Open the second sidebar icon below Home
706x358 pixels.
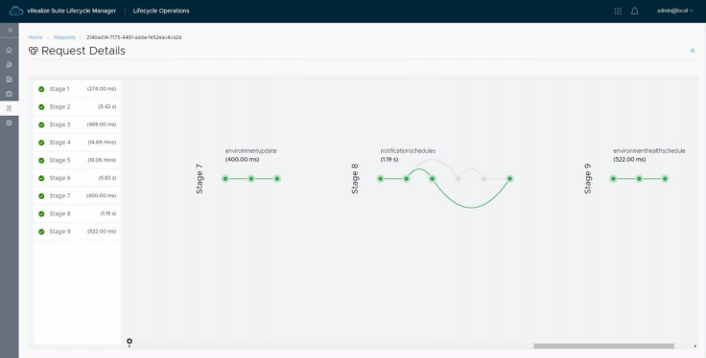click(x=9, y=65)
